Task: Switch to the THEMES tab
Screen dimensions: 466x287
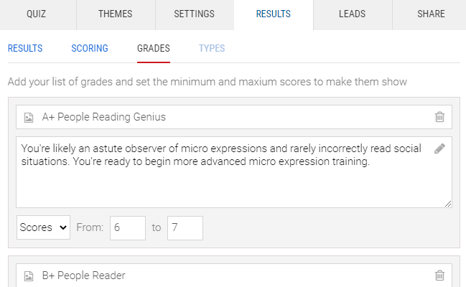Action: click(x=116, y=14)
